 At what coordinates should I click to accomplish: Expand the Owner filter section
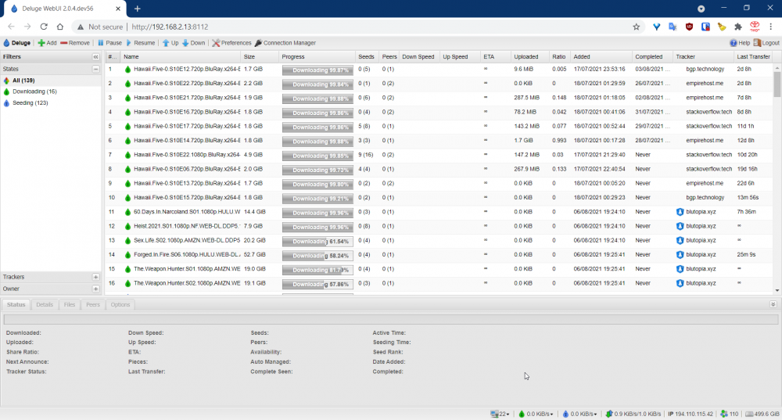point(95,289)
